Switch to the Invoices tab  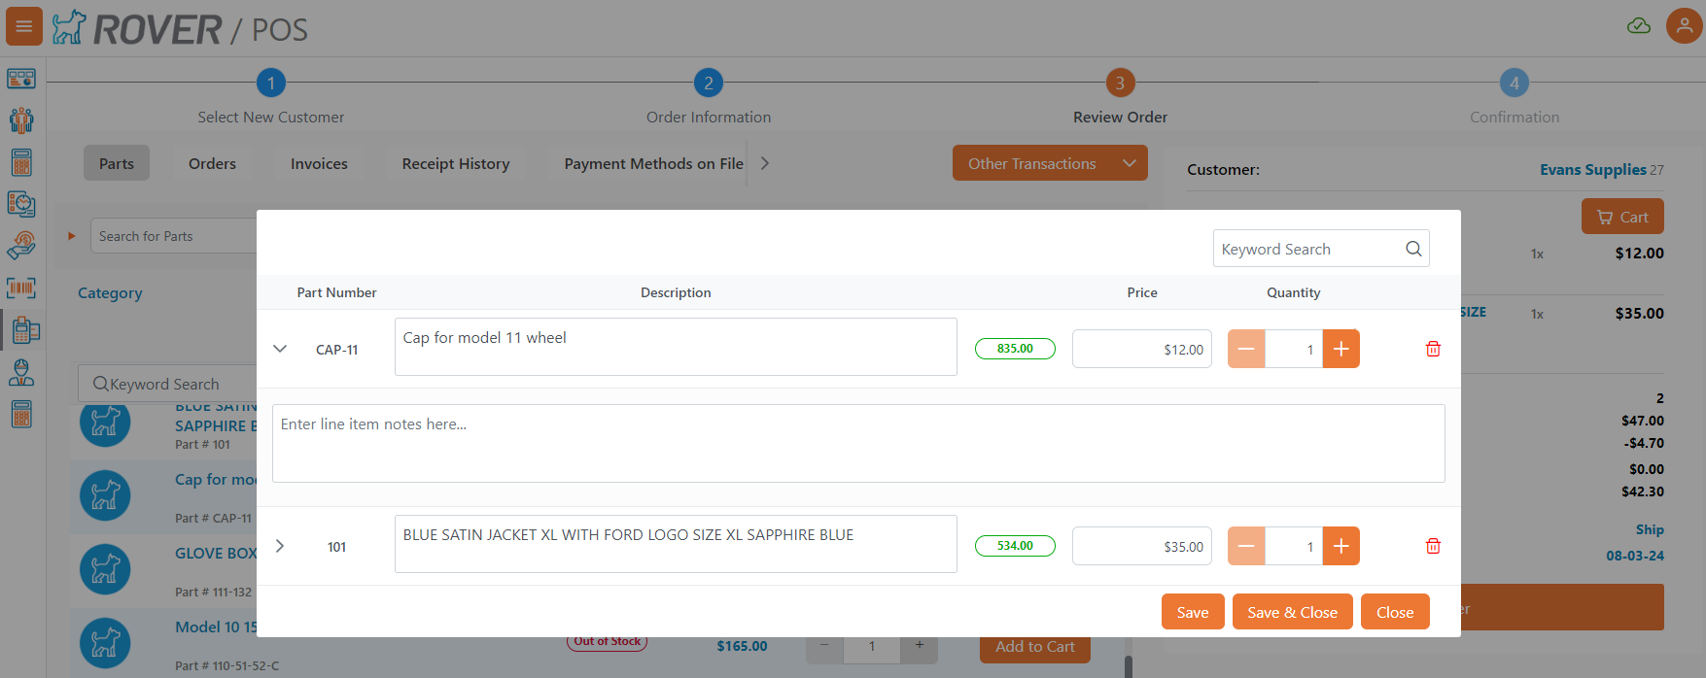(319, 163)
